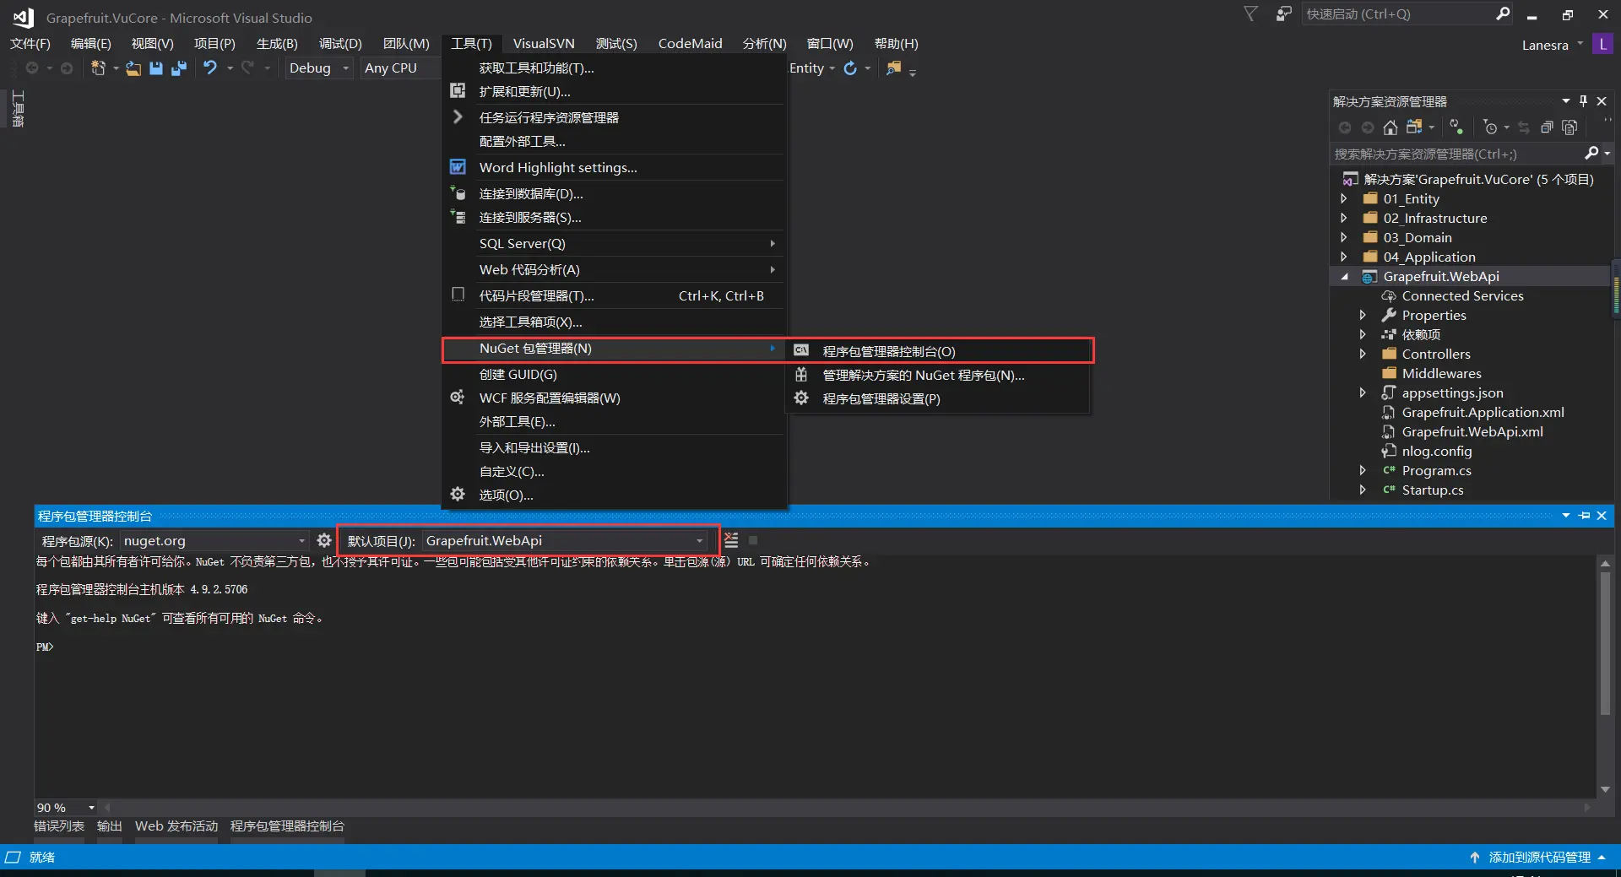Click the Pending Changes Filter clock icon
Viewport: 1621px width, 877px height.
point(1490,127)
